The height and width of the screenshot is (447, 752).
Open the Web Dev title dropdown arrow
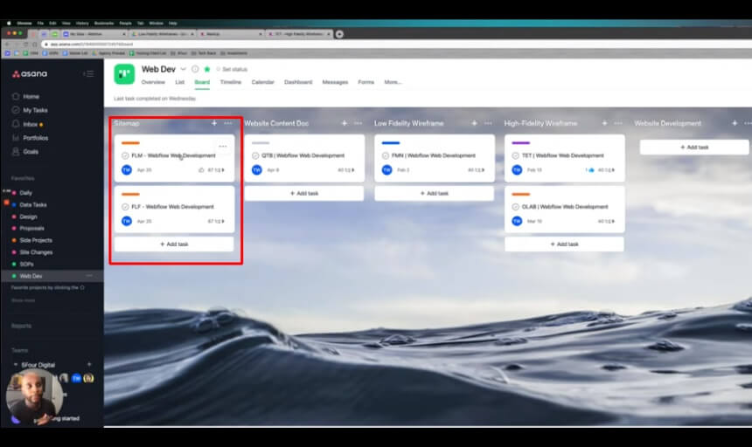184,69
